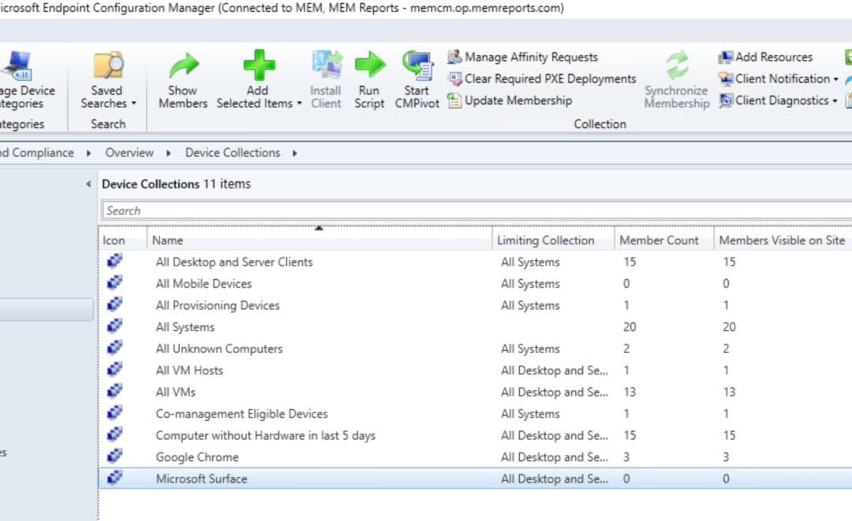Click icon of Google Chrome collection row
This screenshot has height=521, width=852.
tap(114, 456)
